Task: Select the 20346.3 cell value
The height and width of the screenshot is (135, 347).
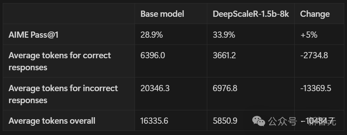Action: pyautogui.click(x=155, y=88)
